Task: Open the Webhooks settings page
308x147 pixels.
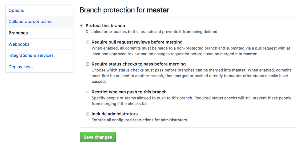Action: pos(19,44)
